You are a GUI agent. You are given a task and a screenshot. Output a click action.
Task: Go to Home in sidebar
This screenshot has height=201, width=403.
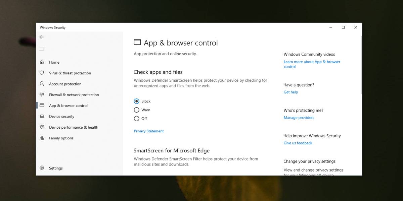click(54, 62)
